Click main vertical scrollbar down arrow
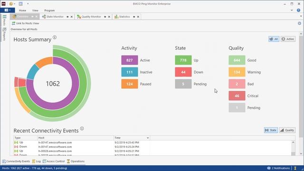Image resolution: width=304 pixels, height=171 pixels. [x=301, y=153]
